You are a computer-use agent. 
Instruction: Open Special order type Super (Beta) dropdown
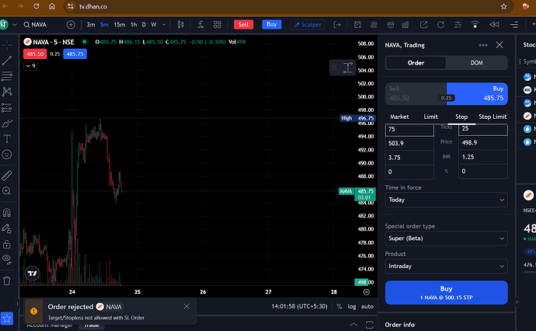[x=446, y=239]
